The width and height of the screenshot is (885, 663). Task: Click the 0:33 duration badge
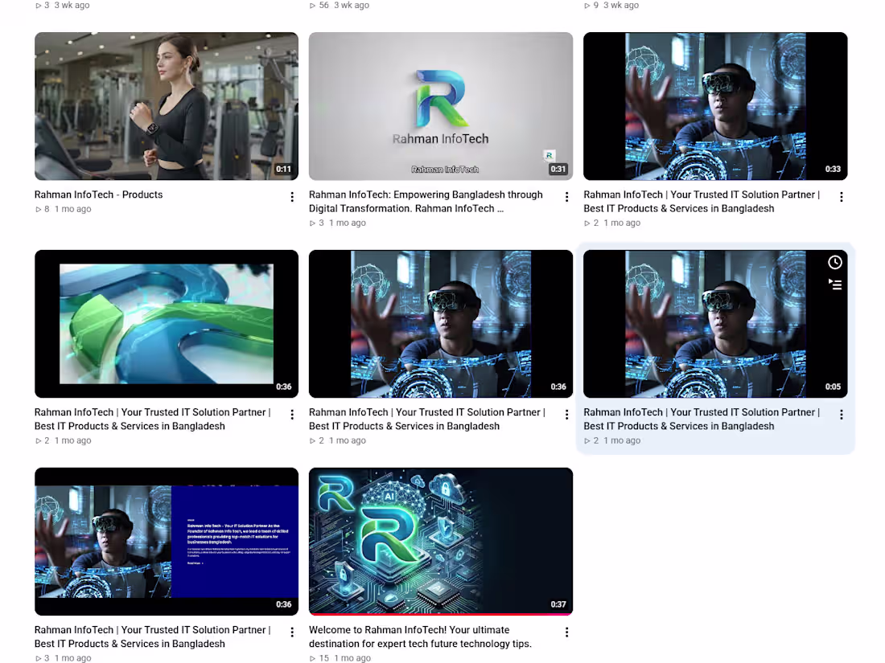[x=833, y=169]
